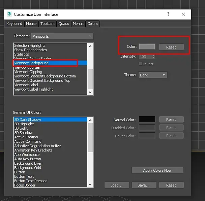205x201 pixels.
Task: Select Button Text list item
Action: point(51,176)
